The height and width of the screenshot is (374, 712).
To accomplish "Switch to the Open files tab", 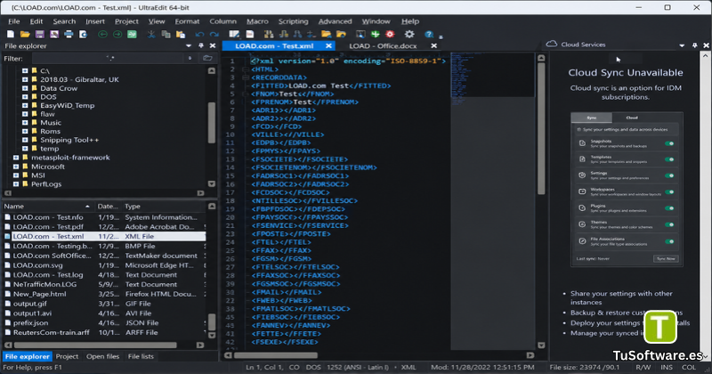I will (x=102, y=357).
